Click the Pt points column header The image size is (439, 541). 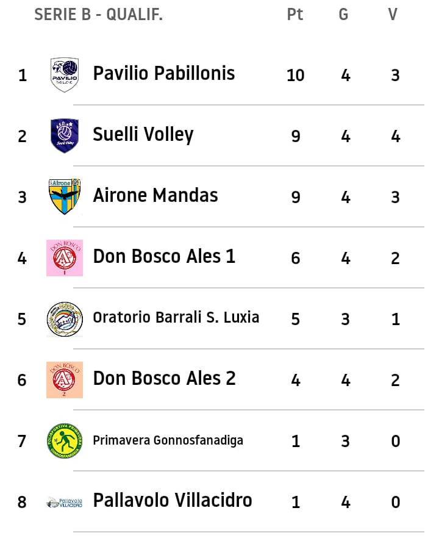(x=295, y=15)
